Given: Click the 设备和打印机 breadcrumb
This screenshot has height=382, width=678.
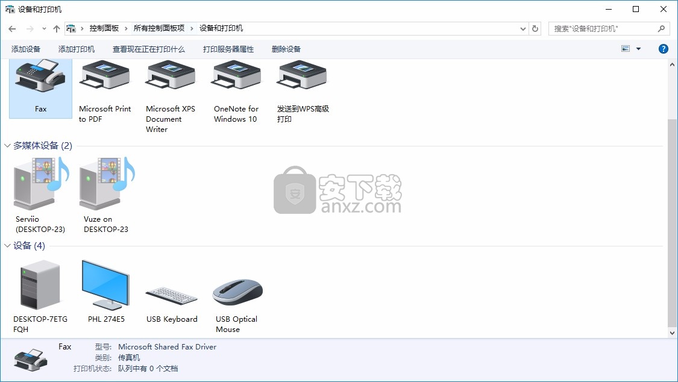Looking at the screenshot, I should click(x=221, y=28).
